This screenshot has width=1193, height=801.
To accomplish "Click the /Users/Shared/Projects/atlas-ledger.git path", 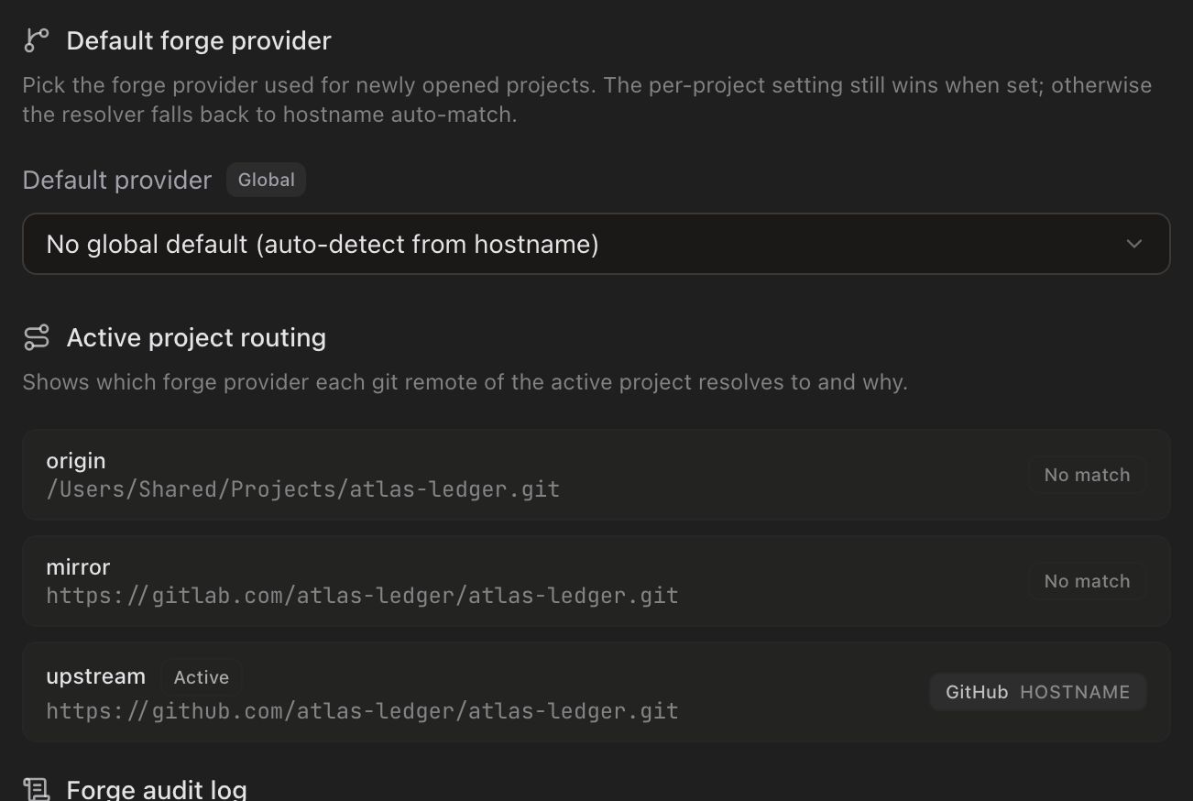I will (302, 489).
